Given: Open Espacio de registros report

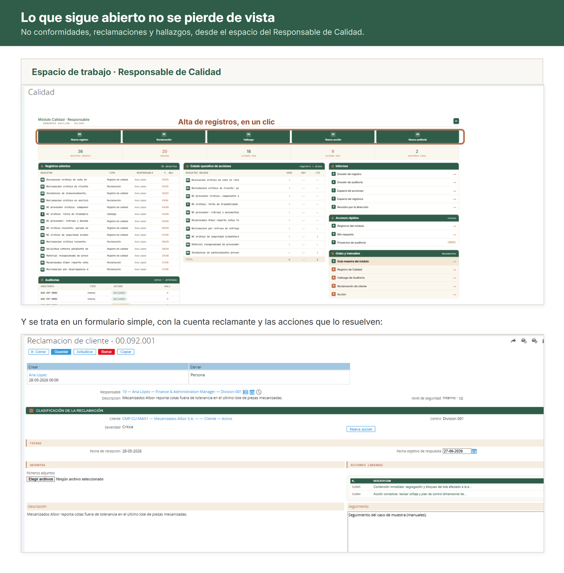Looking at the screenshot, I should click(x=394, y=199).
